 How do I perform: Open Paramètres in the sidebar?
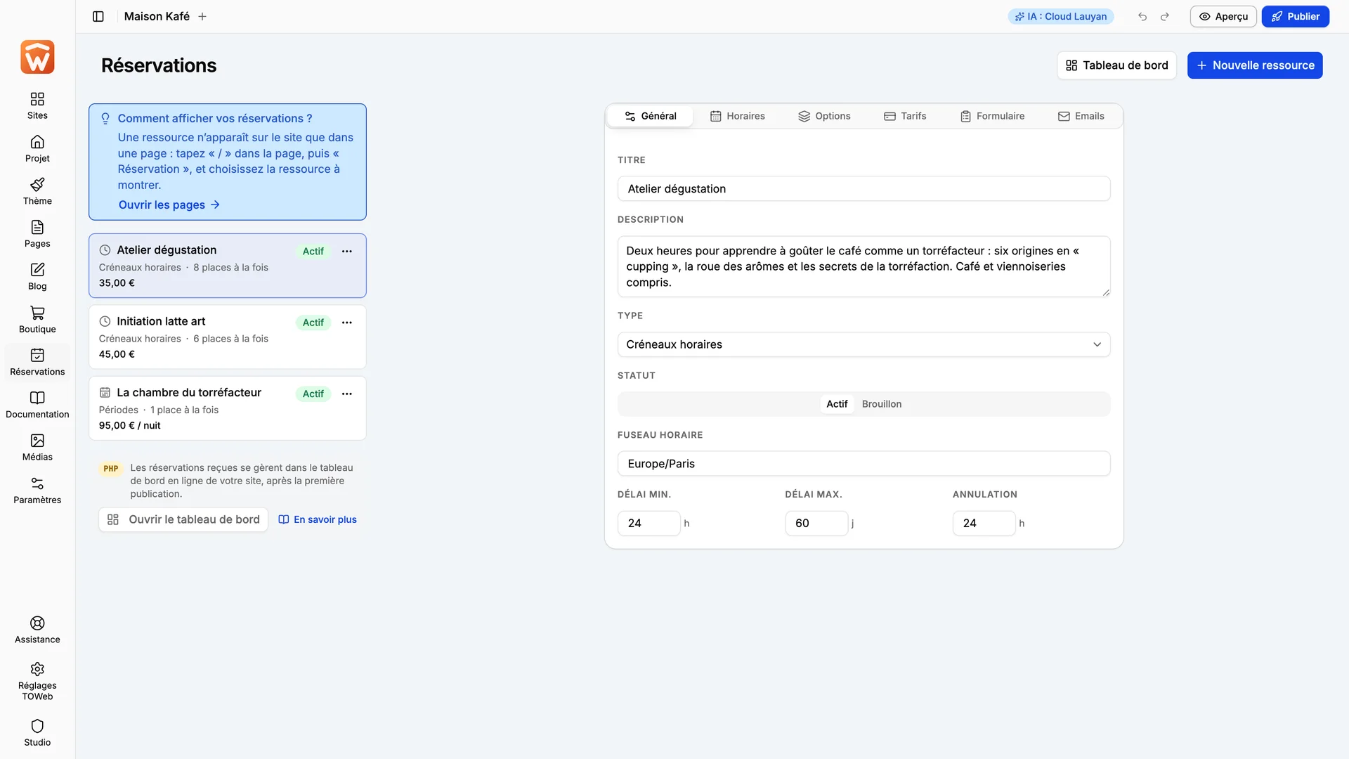(37, 491)
